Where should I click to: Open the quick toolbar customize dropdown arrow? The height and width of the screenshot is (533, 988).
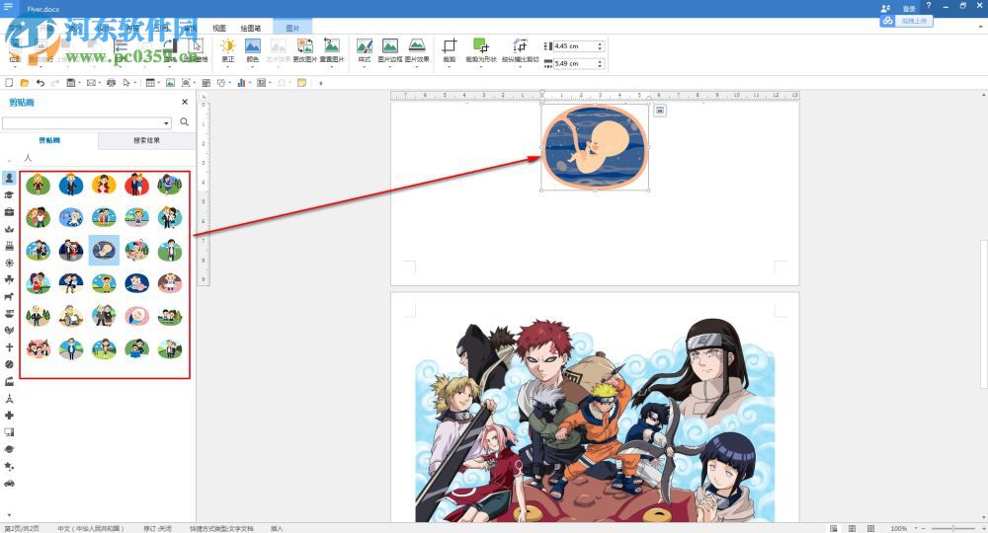(321, 83)
